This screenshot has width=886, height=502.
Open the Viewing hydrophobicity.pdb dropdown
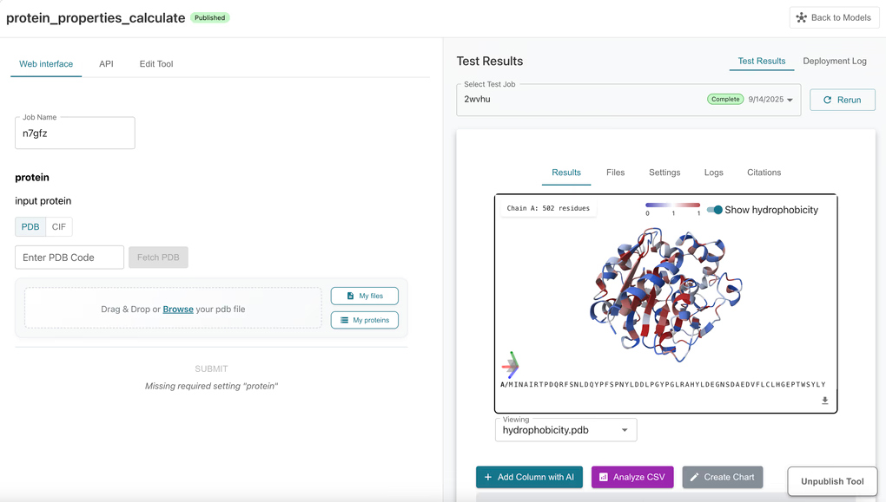(565, 430)
